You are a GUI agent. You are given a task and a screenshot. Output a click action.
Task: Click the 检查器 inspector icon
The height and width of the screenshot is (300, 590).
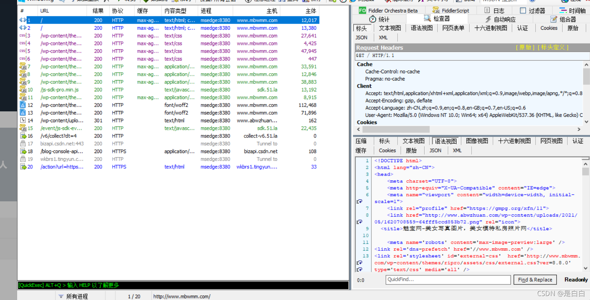427,18
